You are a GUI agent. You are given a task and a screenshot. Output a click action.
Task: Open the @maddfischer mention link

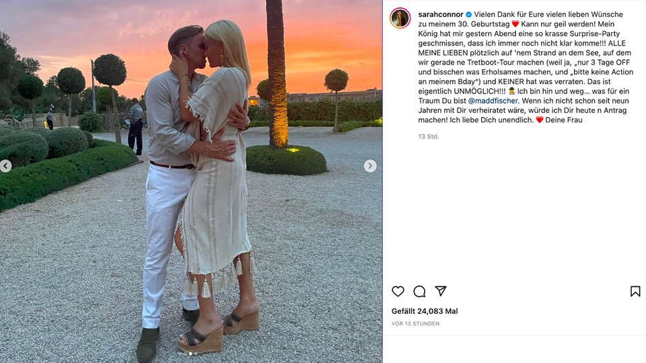pyautogui.click(x=493, y=101)
